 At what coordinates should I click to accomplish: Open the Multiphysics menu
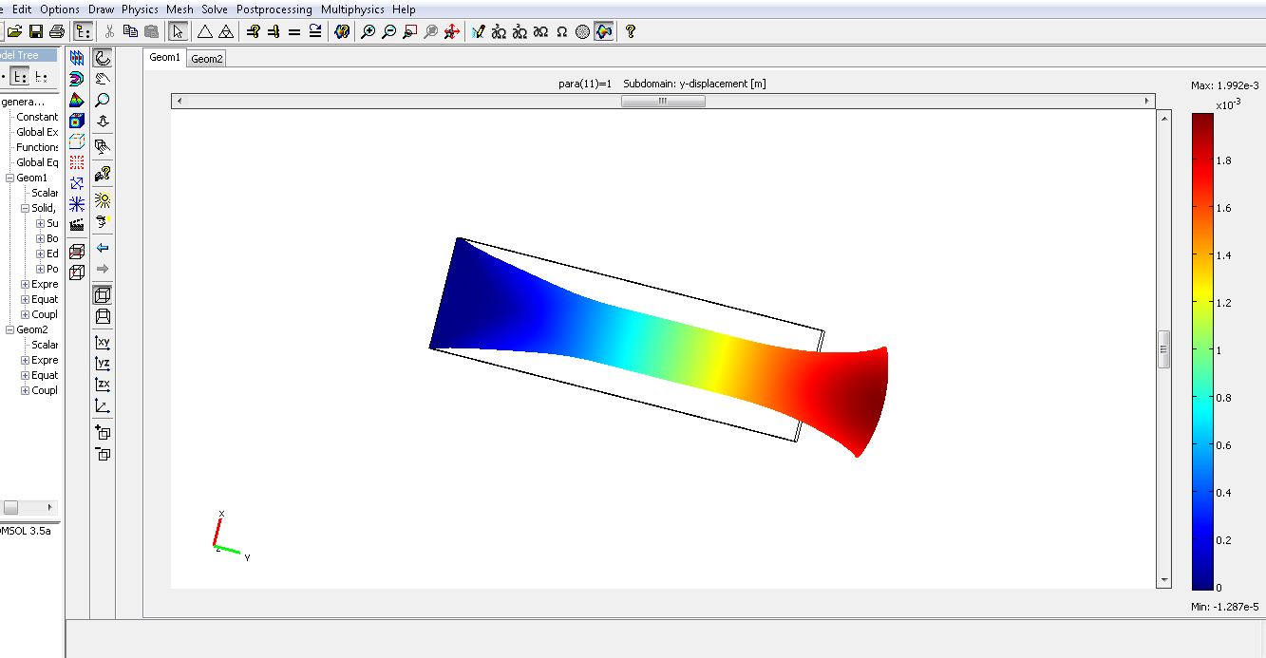point(352,9)
